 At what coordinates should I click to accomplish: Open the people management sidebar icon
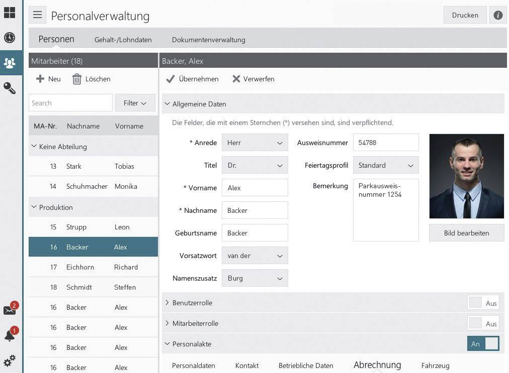[10, 62]
